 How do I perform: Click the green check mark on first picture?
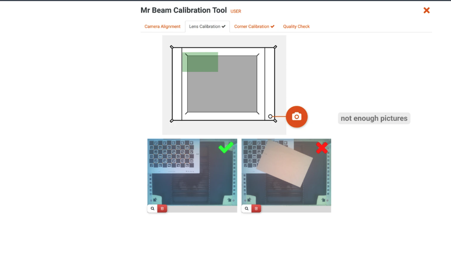click(x=226, y=147)
